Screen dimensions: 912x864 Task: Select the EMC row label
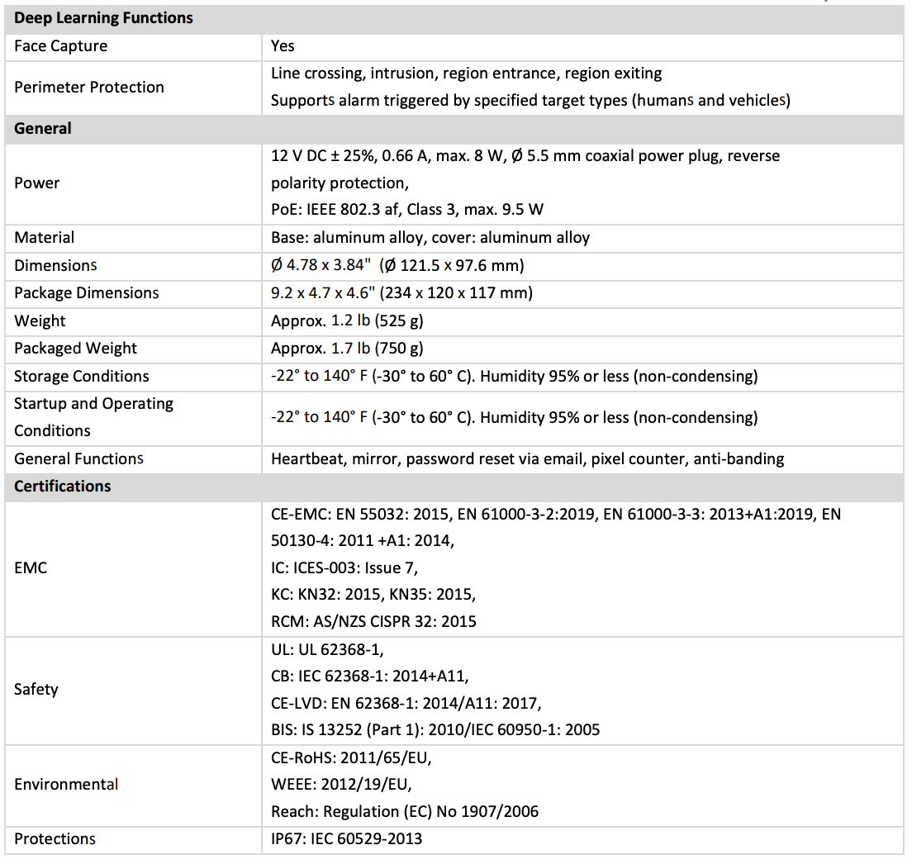click(x=31, y=568)
